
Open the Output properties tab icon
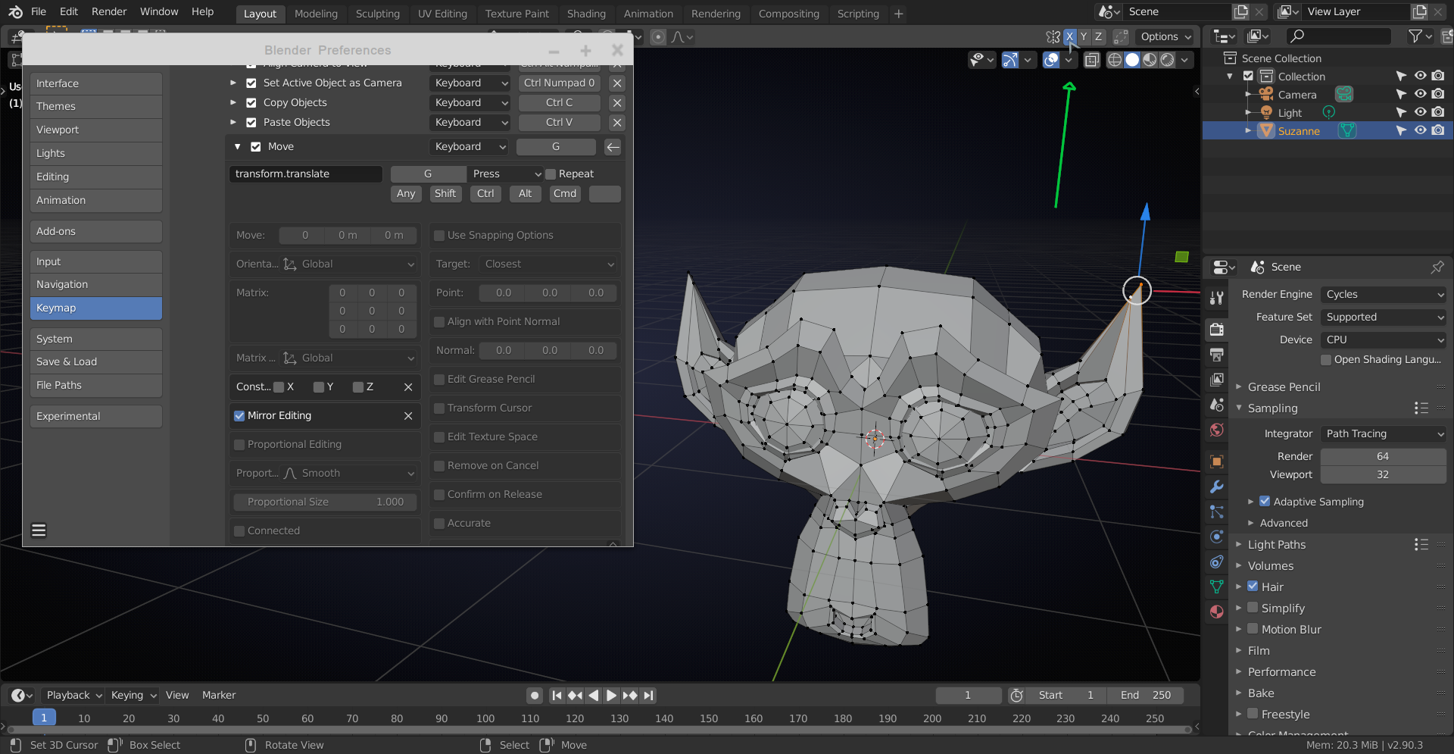1217,355
